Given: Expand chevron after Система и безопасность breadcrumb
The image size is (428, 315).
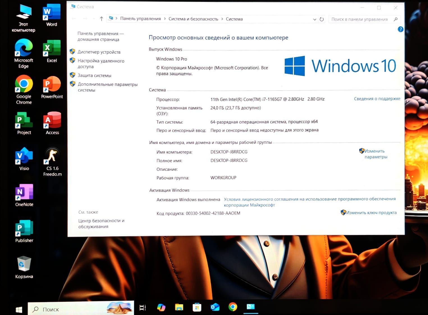Looking at the screenshot, I should [x=222, y=19].
